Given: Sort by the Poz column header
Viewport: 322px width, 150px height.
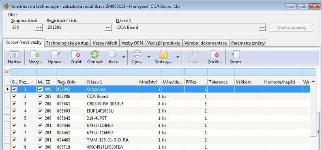Looking at the screenshot, I should (x=27, y=82).
